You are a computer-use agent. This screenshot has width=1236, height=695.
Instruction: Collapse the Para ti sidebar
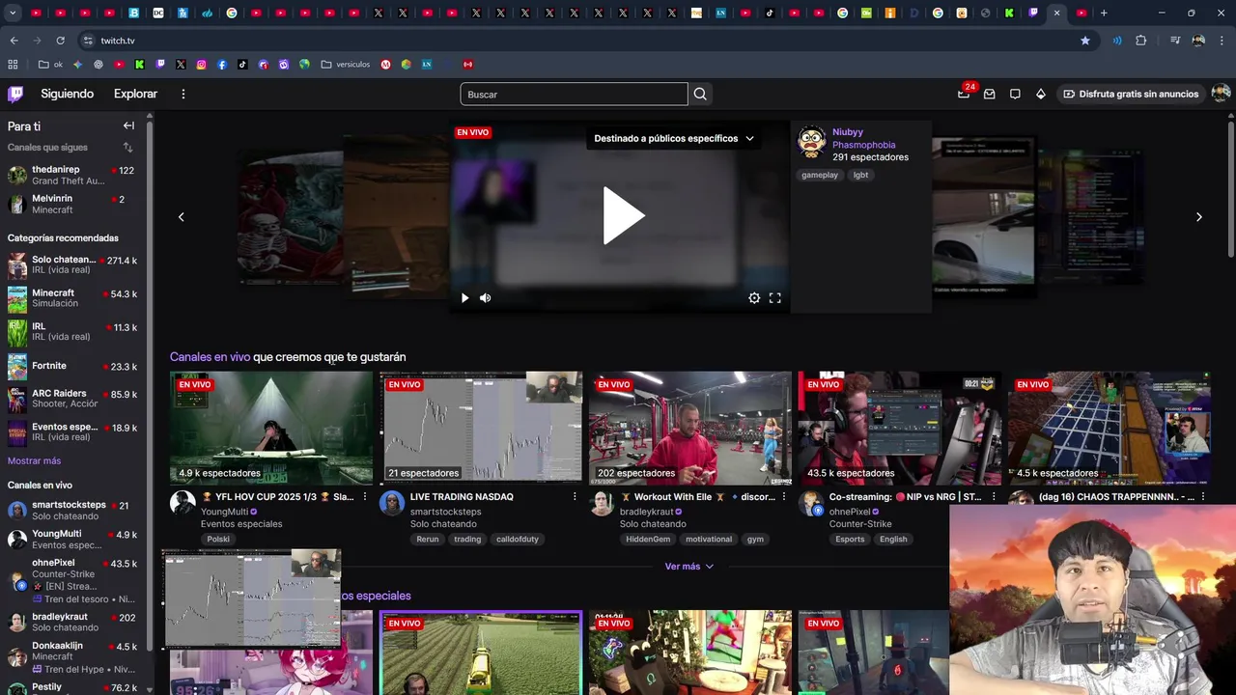[x=128, y=125]
